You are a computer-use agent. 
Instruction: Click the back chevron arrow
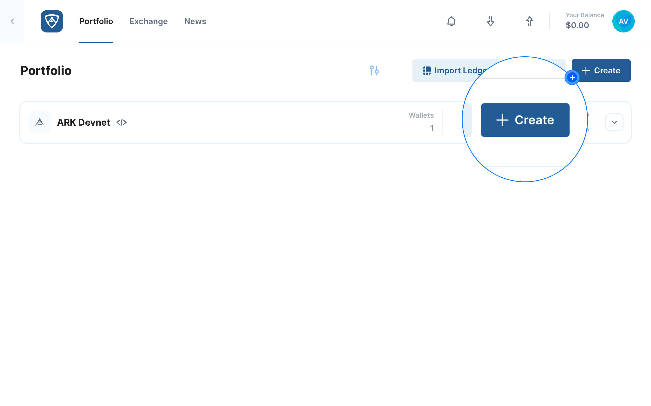(x=12, y=21)
